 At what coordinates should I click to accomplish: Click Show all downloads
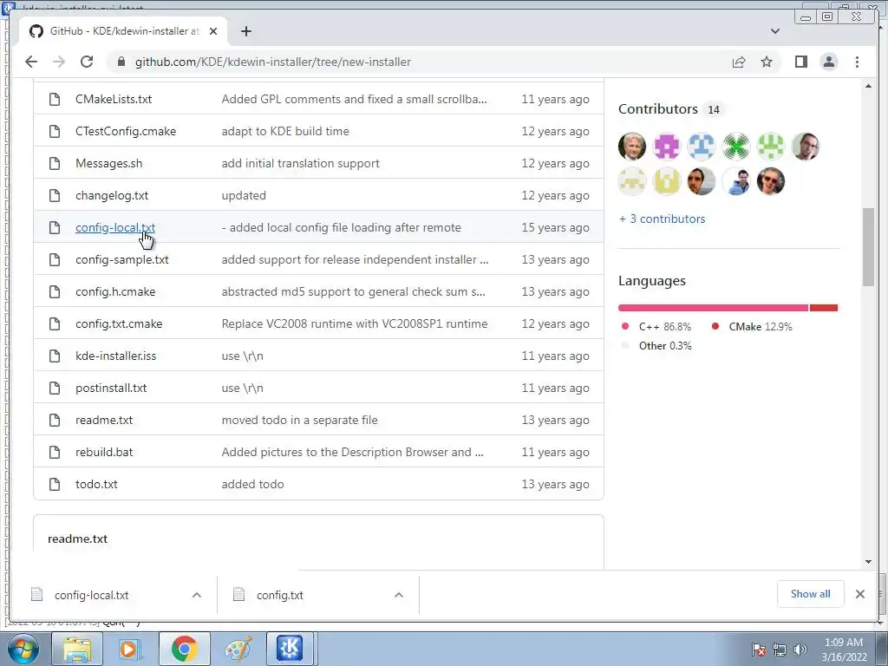(x=811, y=593)
